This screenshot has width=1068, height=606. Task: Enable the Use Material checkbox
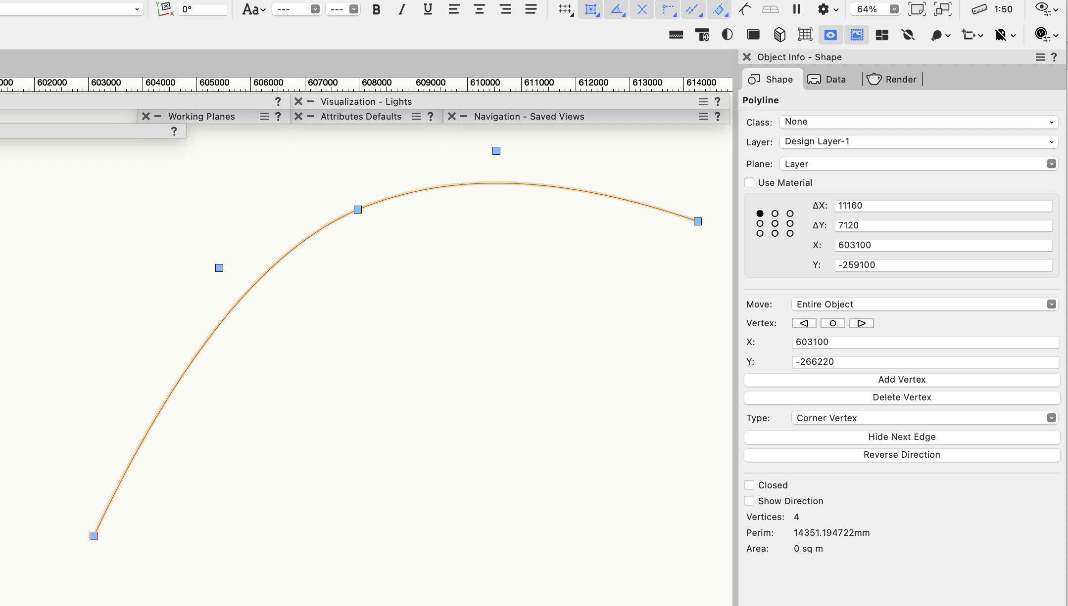coord(750,182)
